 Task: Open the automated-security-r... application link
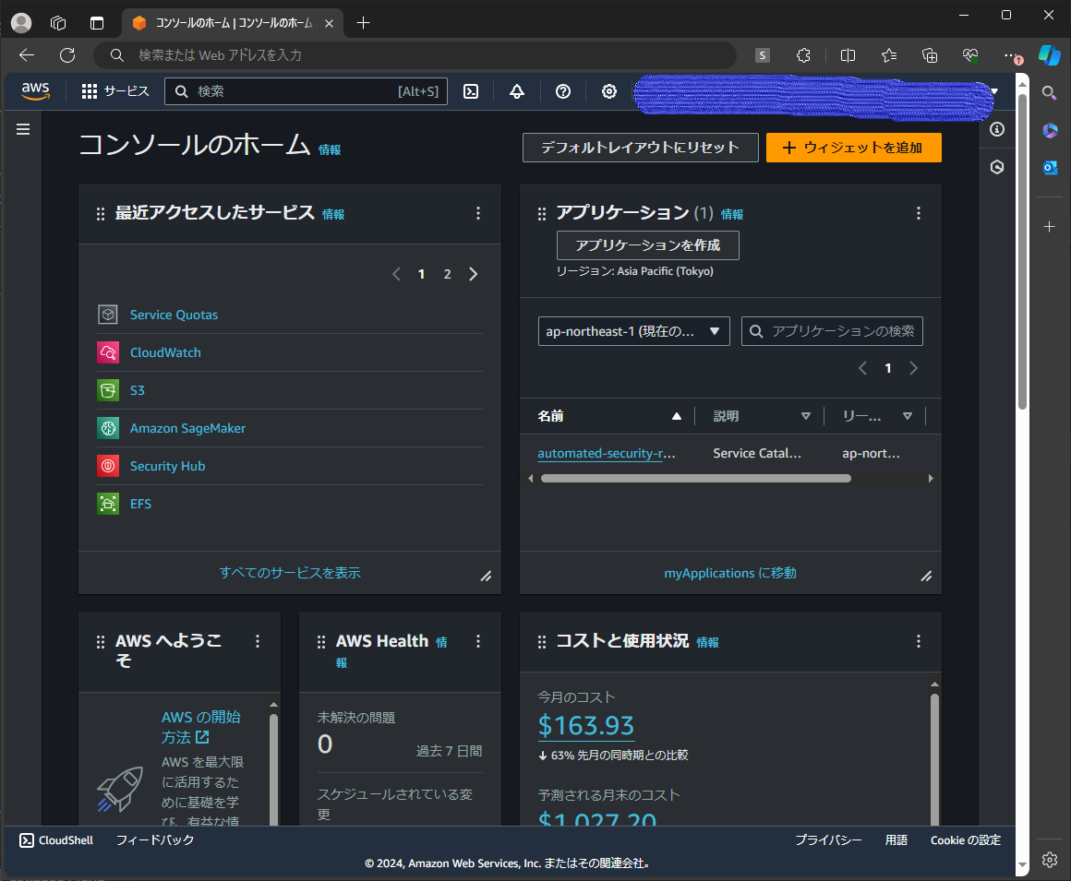coord(607,453)
